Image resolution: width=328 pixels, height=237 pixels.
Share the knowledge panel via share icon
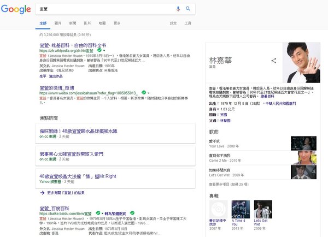click(273, 61)
